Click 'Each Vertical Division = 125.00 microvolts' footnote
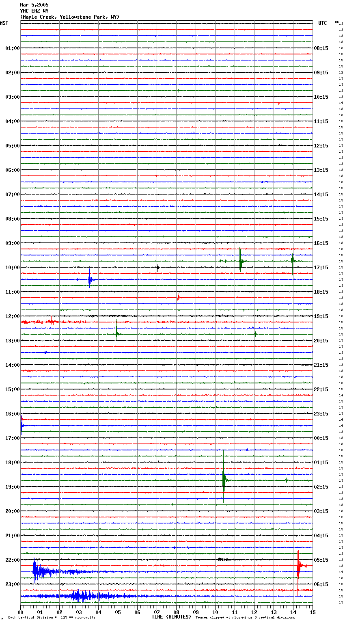The image size is (345, 623). (x=52, y=618)
